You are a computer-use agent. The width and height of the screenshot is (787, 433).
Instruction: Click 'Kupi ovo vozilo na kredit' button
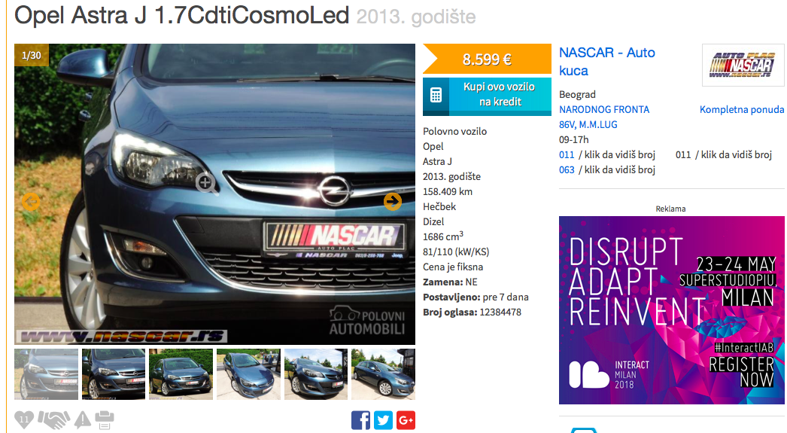(x=486, y=95)
